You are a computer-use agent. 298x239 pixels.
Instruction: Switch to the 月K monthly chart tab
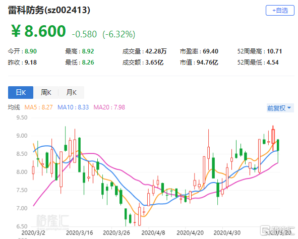point(71,92)
